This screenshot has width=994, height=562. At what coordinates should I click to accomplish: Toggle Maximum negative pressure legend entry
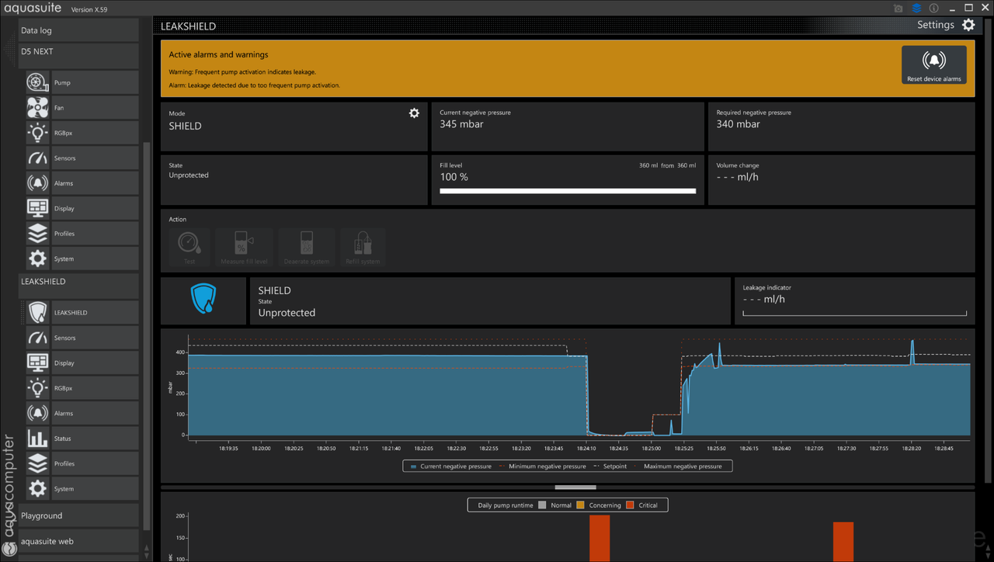(x=677, y=466)
